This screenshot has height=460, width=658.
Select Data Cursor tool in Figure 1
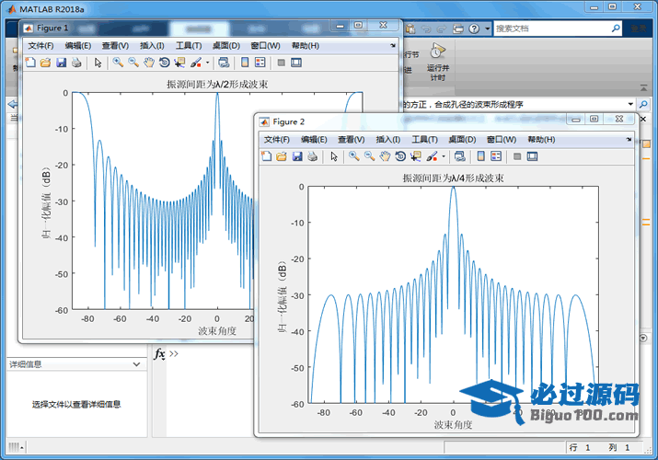coord(179,63)
